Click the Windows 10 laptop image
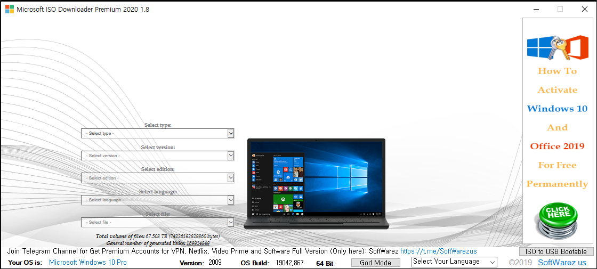Image resolution: width=597 pixels, height=269 pixels. click(316, 184)
